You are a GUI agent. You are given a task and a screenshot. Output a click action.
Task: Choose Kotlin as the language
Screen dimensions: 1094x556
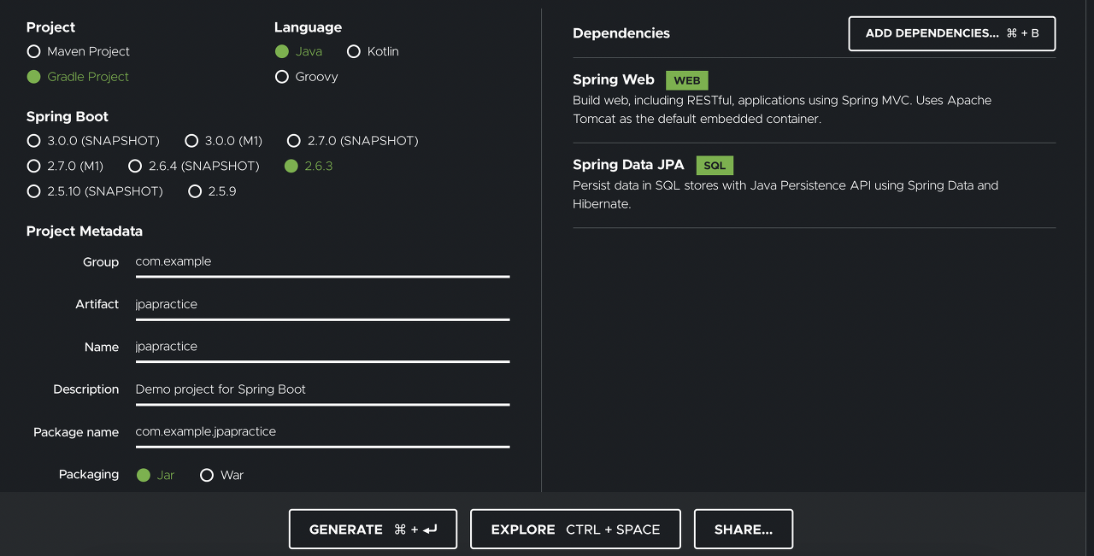pyautogui.click(x=373, y=51)
